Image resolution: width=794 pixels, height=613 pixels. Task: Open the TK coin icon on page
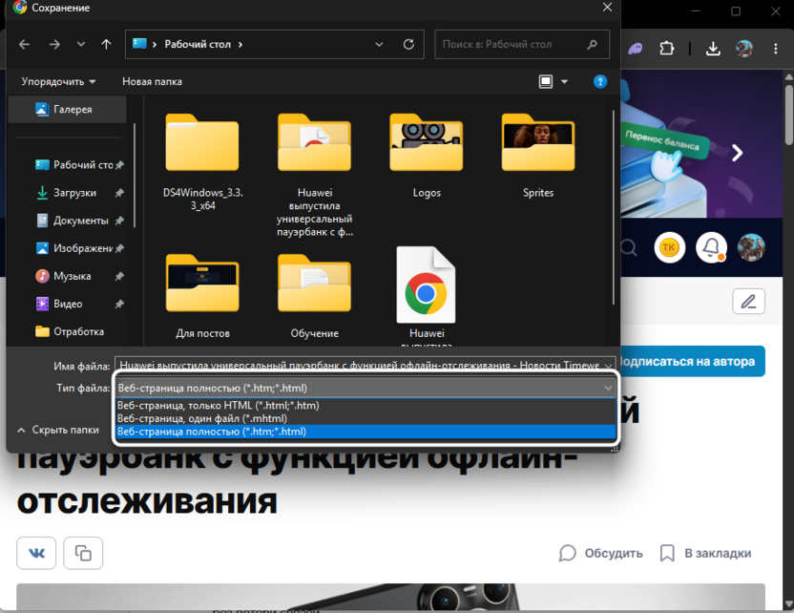pyautogui.click(x=669, y=247)
